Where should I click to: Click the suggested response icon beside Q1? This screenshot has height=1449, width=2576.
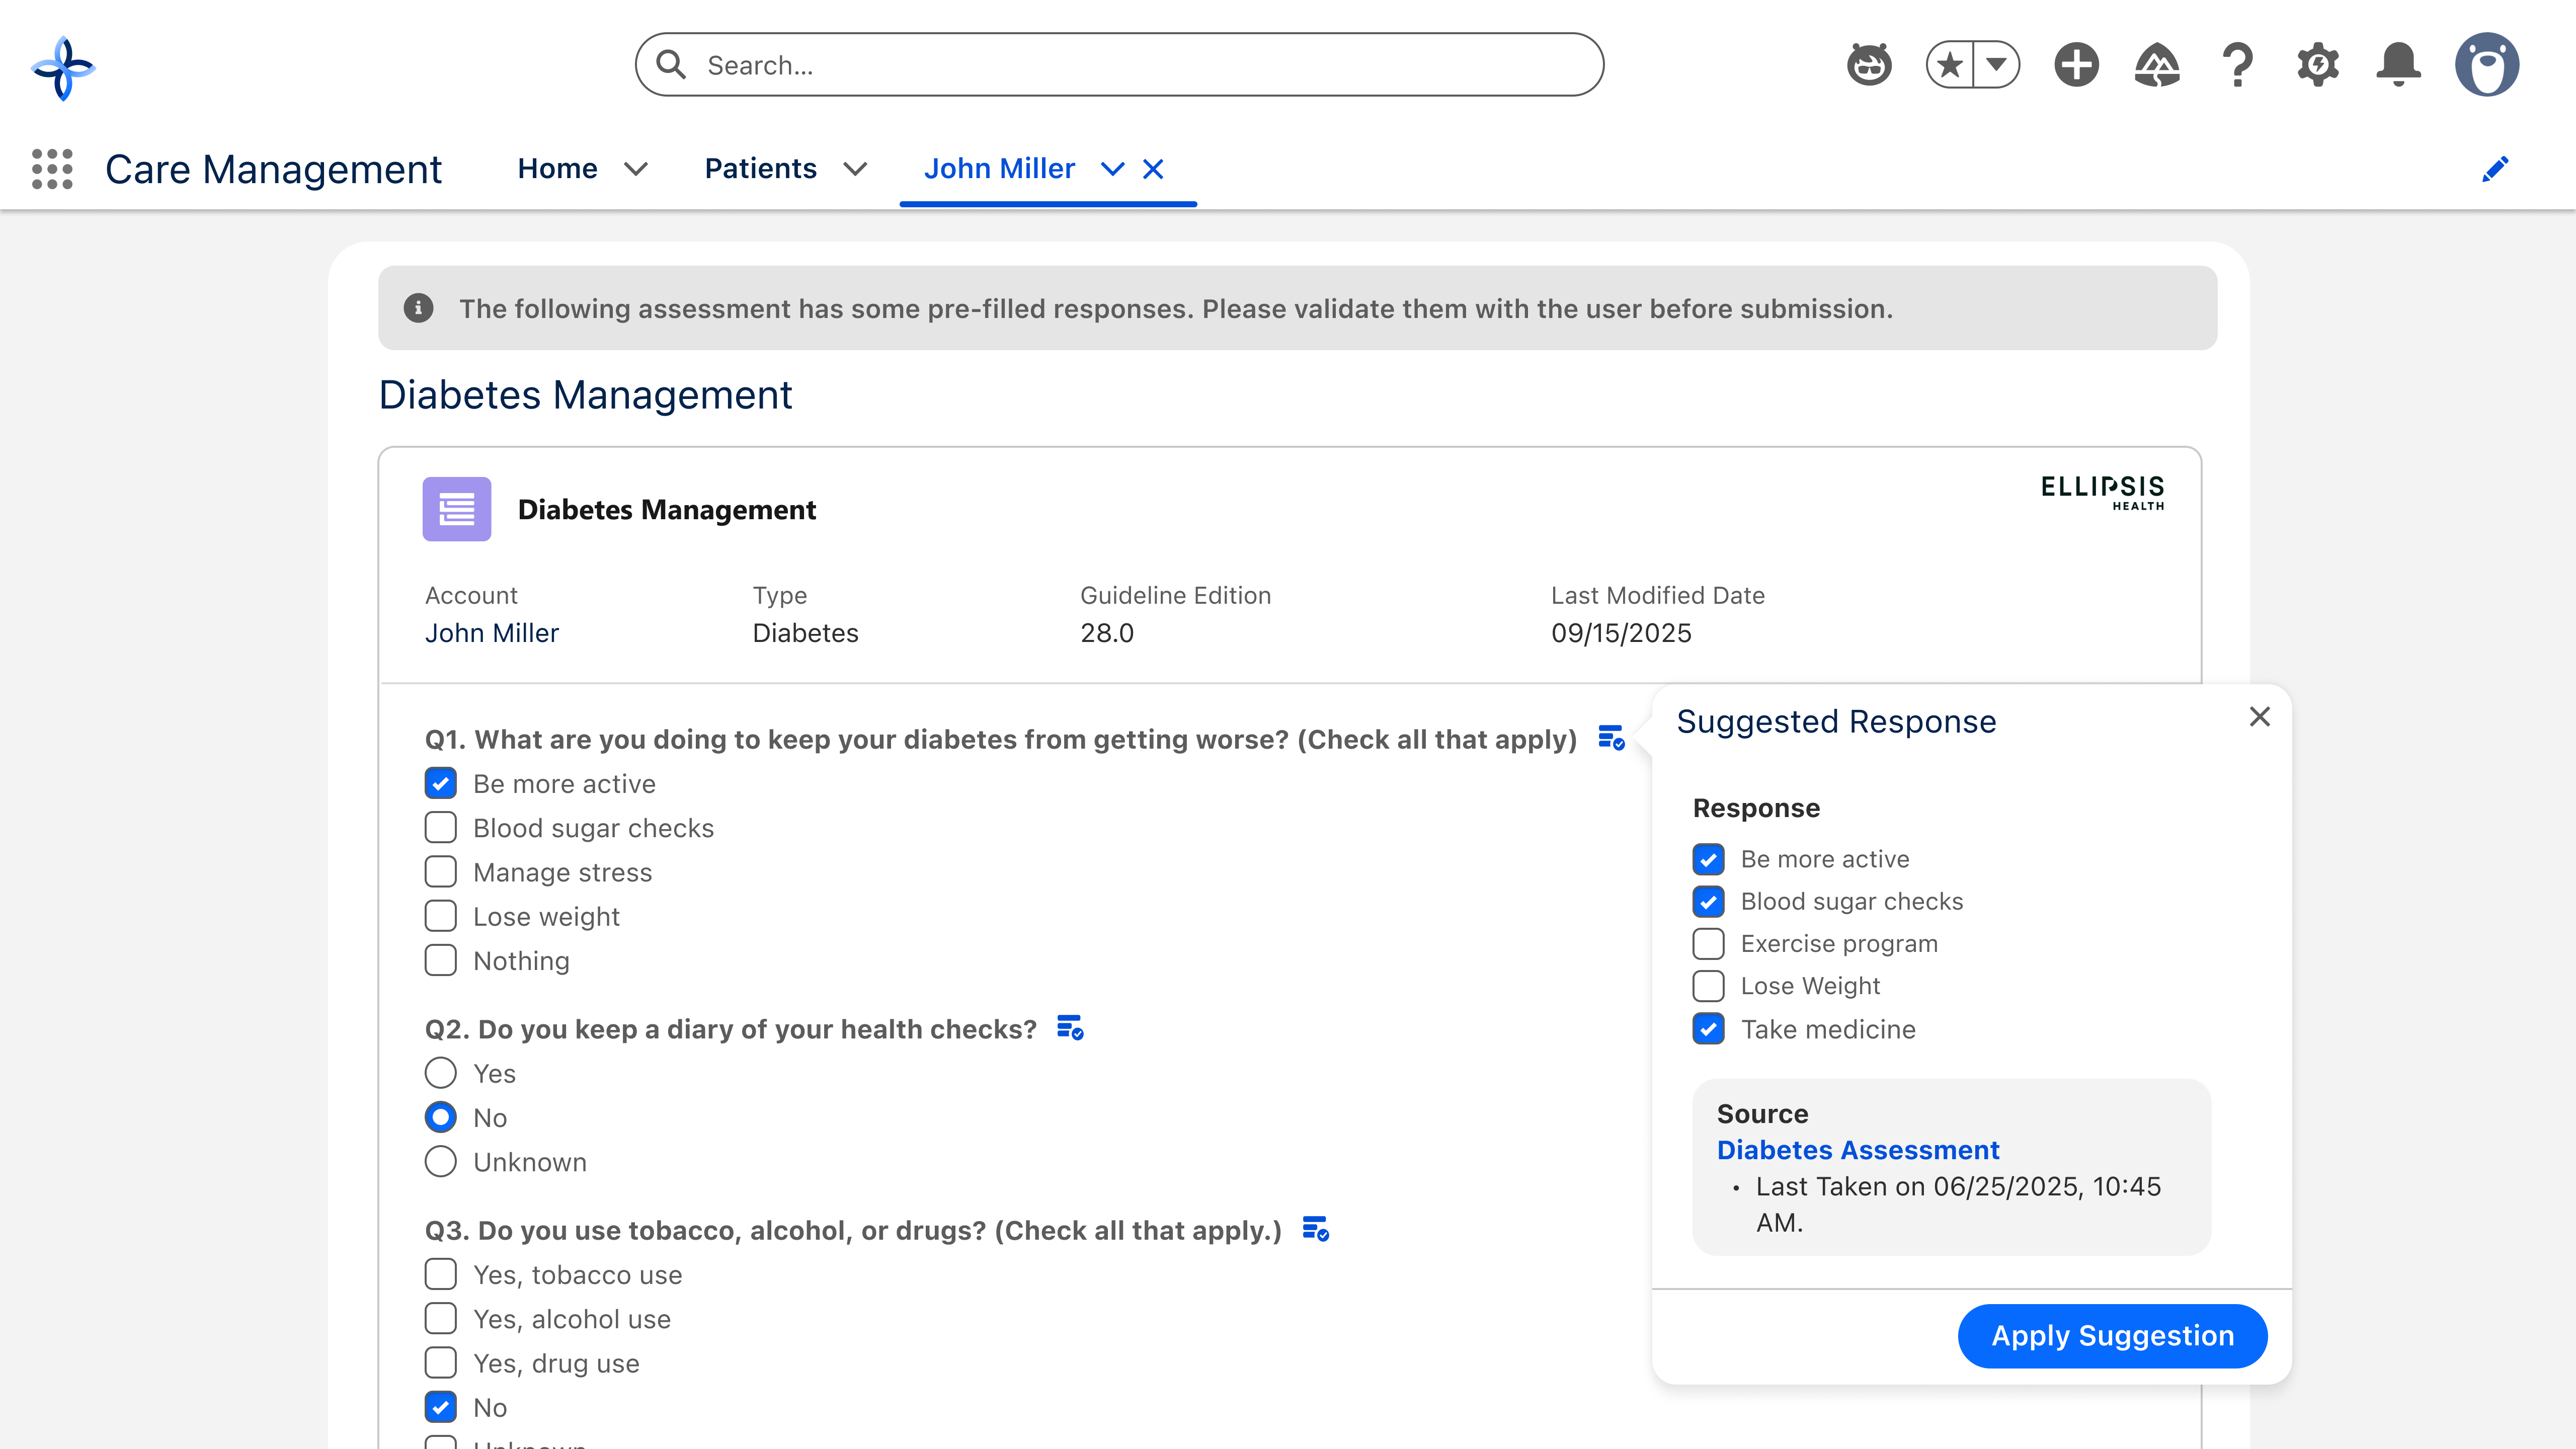pyautogui.click(x=1610, y=738)
